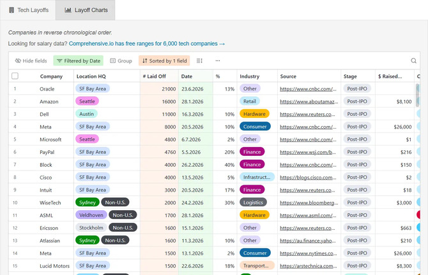The height and width of the screenshot is (275, 428).
Task: Click the Non-U.S. tag in WiseTech row
Action: point(115,202)
